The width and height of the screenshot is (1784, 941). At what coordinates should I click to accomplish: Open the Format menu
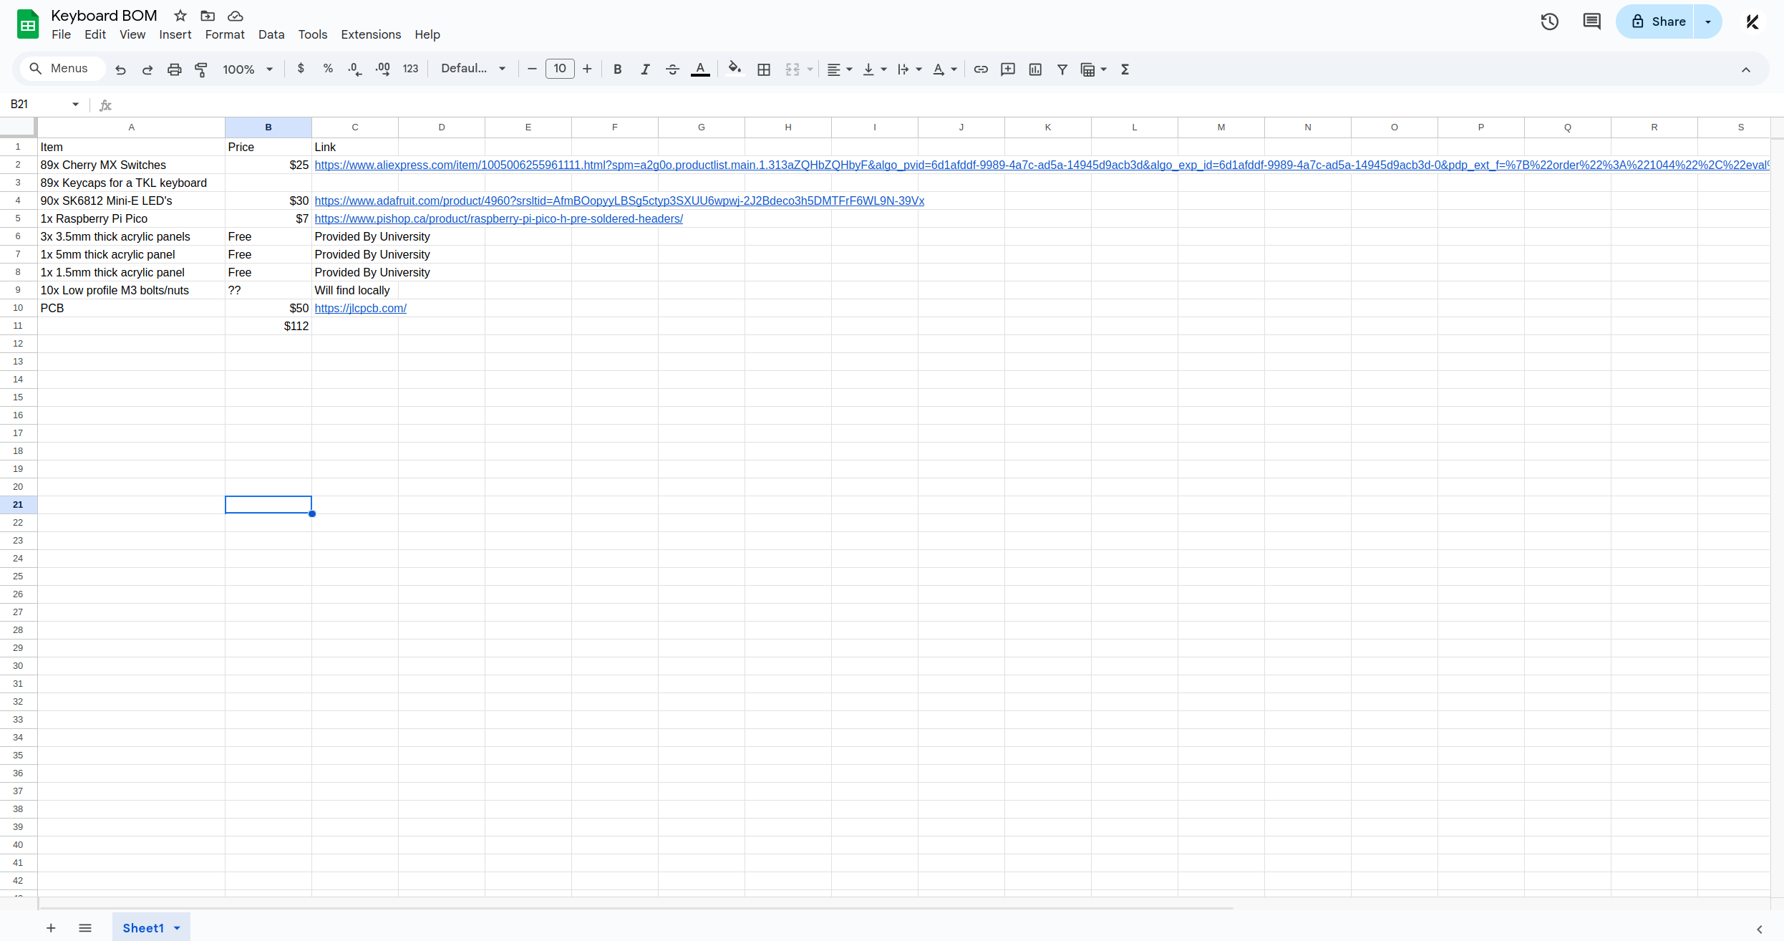pos(224,34)
